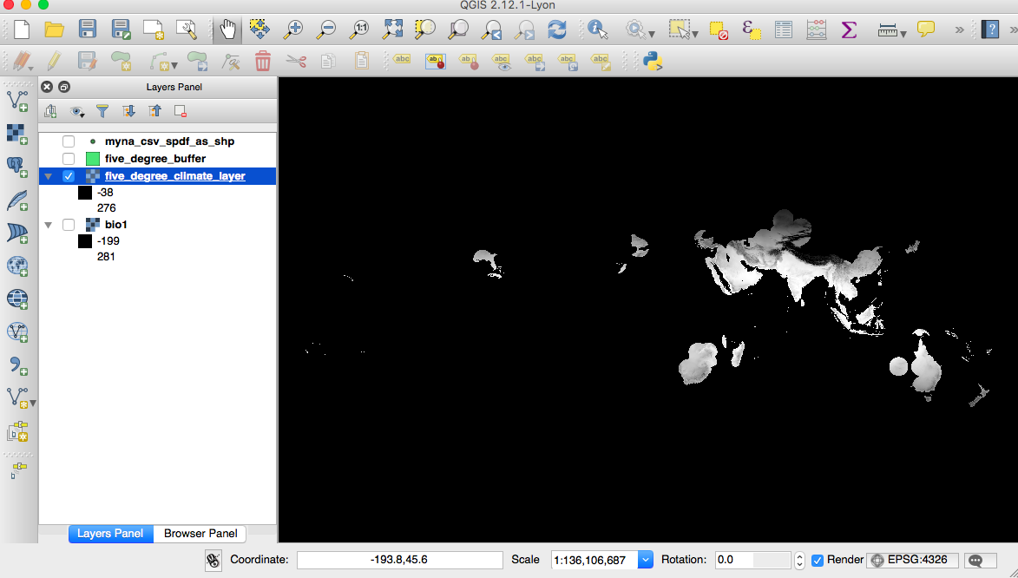Image resolution: width=1018 pixels, height=578 pixels.
Task: Select the Identify Features tool
Action: tap(597, 30)
